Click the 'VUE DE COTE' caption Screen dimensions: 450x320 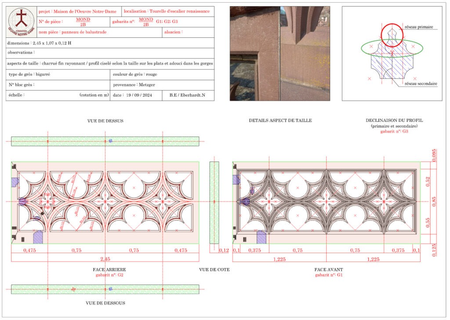(214, 270)
